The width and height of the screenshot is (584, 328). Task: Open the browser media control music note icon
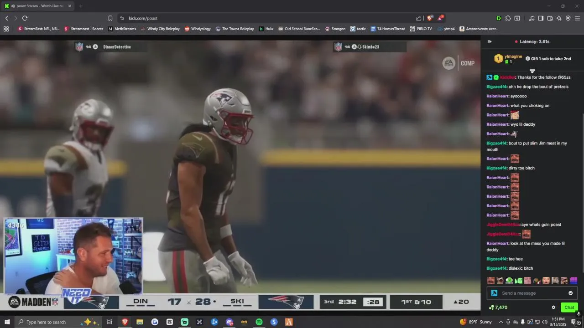click(x=532, y=18)
